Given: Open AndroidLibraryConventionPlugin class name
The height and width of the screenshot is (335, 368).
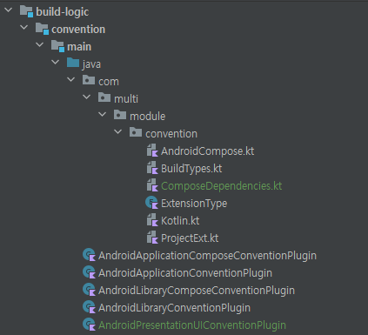Looking at the screenshot, I should pyautogui.click(x=174, y=308).
